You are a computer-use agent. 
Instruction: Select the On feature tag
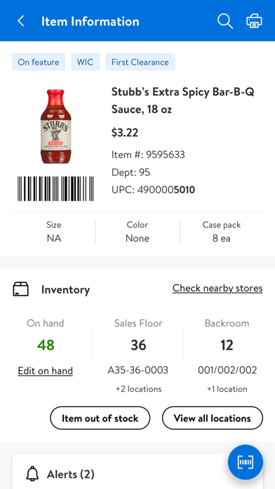[x=39, y=62]
